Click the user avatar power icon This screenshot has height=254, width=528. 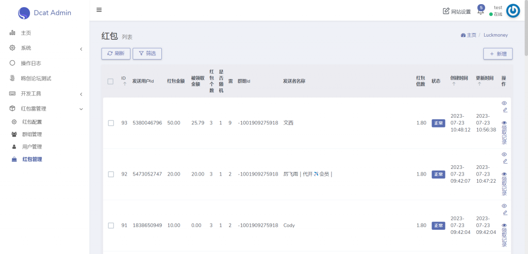(x=513, y=11)
